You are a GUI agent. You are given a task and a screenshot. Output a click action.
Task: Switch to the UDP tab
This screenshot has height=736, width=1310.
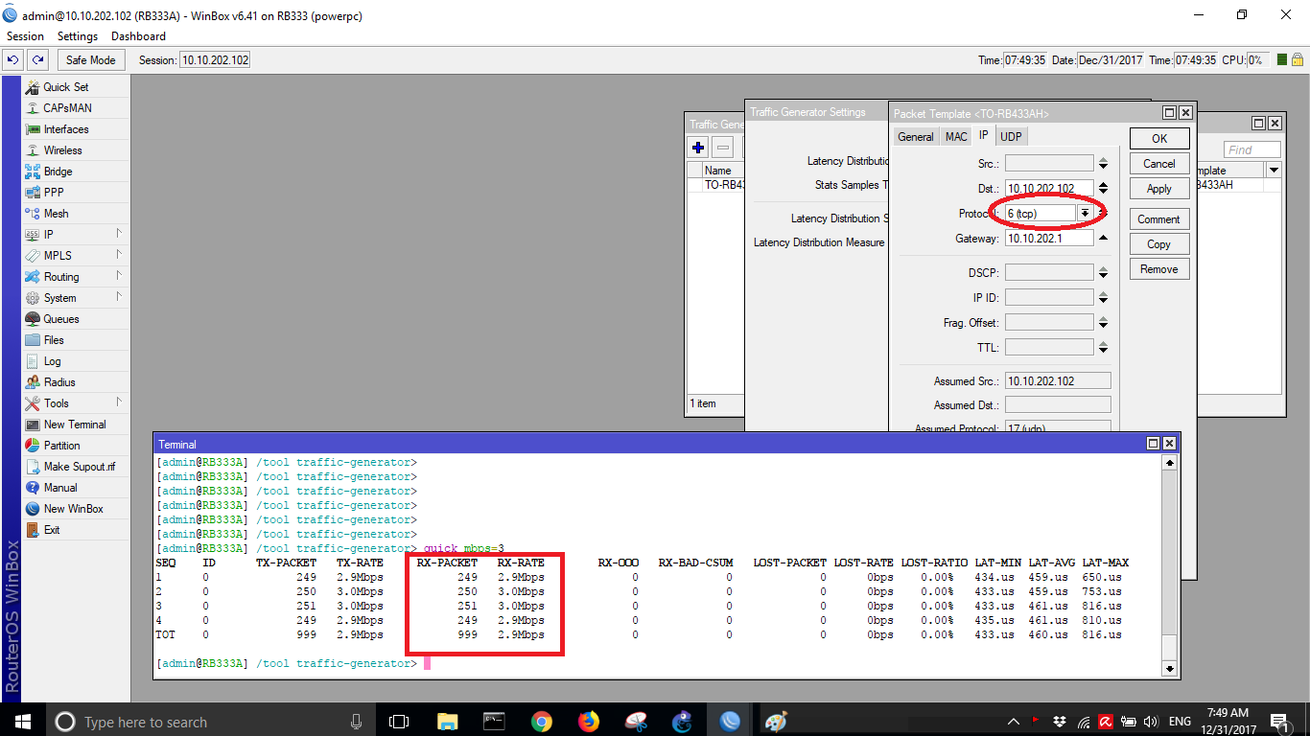pos(1011,137)
